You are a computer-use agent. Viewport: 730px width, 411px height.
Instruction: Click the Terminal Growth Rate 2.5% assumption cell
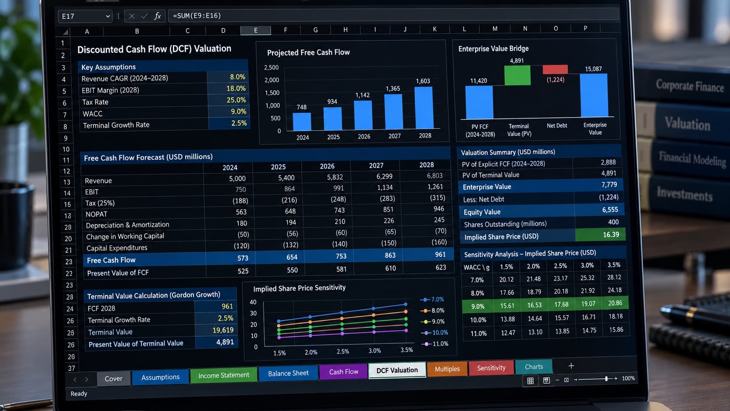[228, 124]
